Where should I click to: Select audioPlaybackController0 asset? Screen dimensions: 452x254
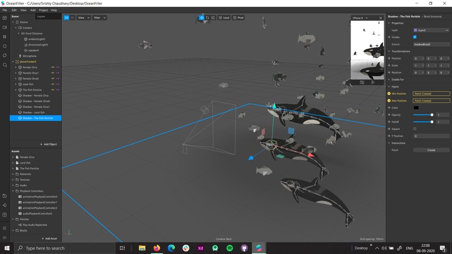click(37, 214)
